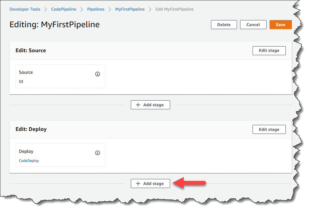Add a stage below the Deploy stage
The height and width of the screenshot is (213, 310).
pos(150,183)
